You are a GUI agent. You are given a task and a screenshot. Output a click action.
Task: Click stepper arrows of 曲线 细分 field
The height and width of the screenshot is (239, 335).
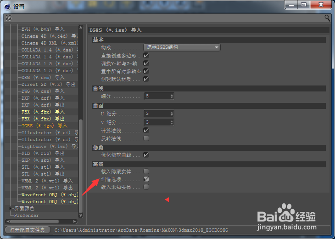172,96
